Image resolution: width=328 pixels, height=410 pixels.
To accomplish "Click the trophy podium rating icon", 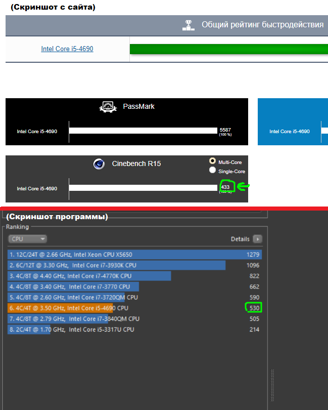I will point(189,25).
